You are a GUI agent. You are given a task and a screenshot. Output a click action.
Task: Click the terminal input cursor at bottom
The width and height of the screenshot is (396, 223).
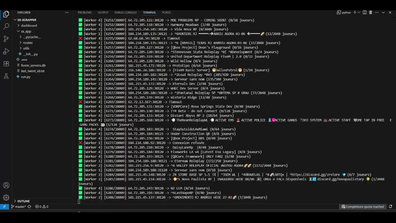pyautogui.click(x=79, y=202)
